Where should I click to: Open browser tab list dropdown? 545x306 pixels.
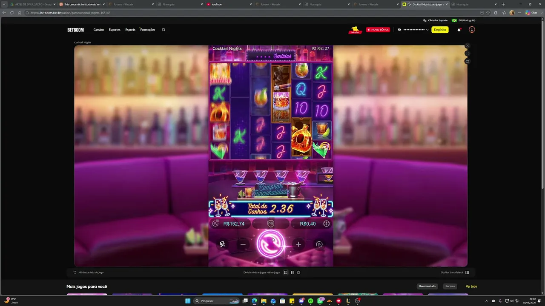pos(4,4)
